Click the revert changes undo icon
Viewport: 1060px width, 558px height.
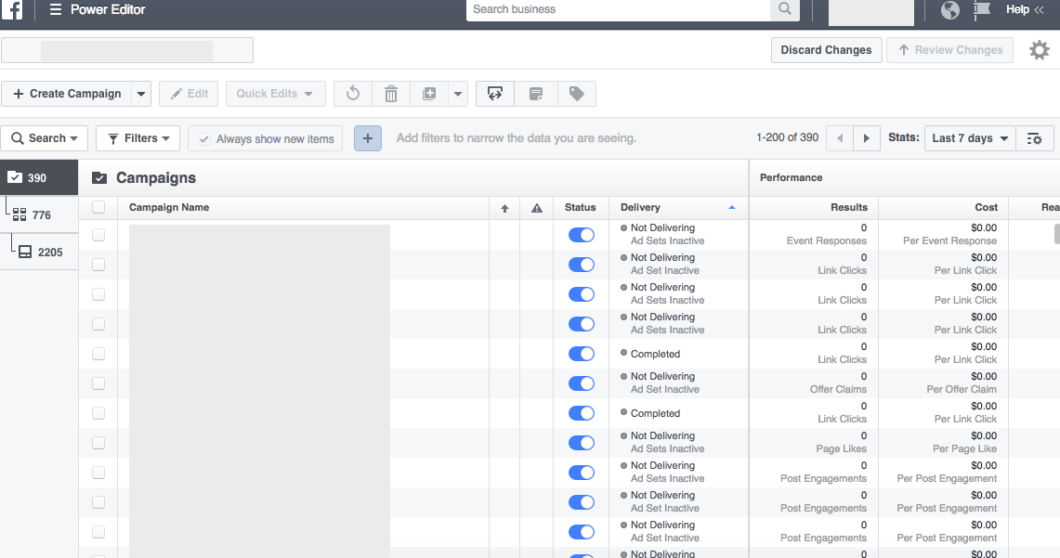352,93
